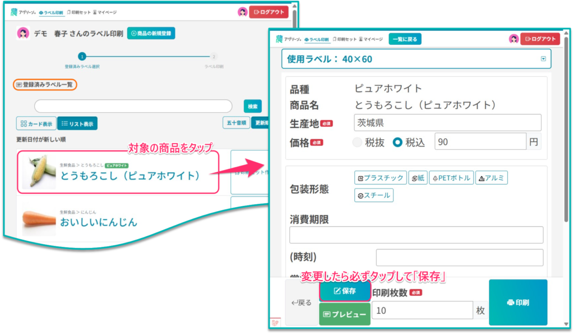This screenshot has height=334, width=574.
Task: Expand the 使用ラベル 40×60 dropdown
Action: tap(543, 59)
